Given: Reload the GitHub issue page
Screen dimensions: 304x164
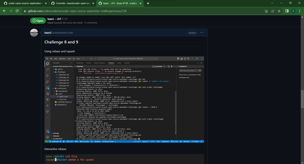Looking at the screenshot, I should (x=17, y=11).
